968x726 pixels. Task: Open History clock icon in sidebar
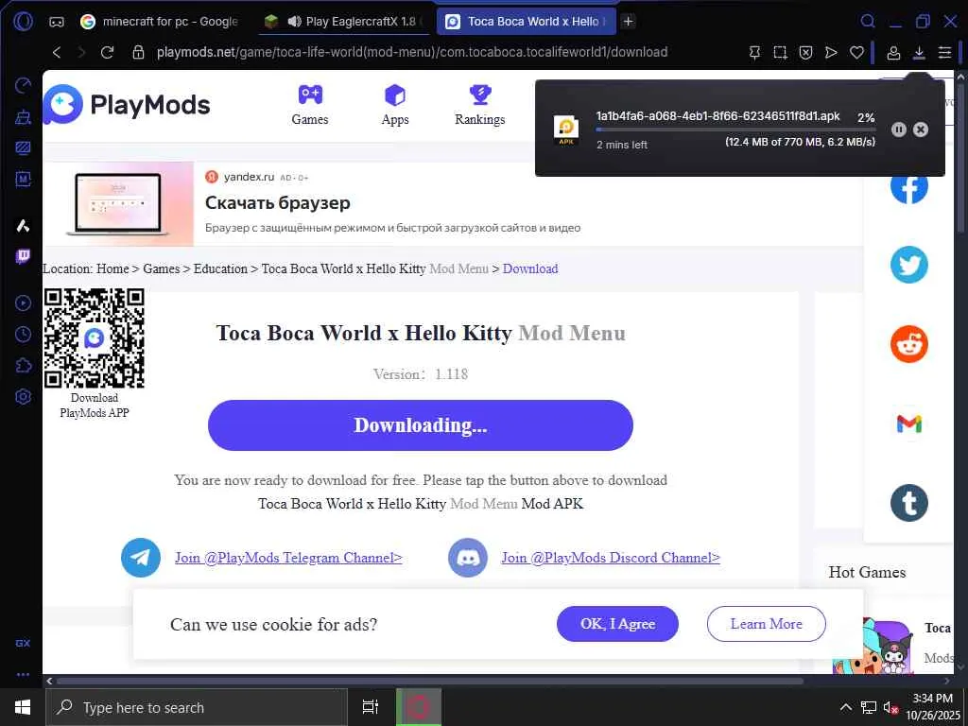point(23,335)
